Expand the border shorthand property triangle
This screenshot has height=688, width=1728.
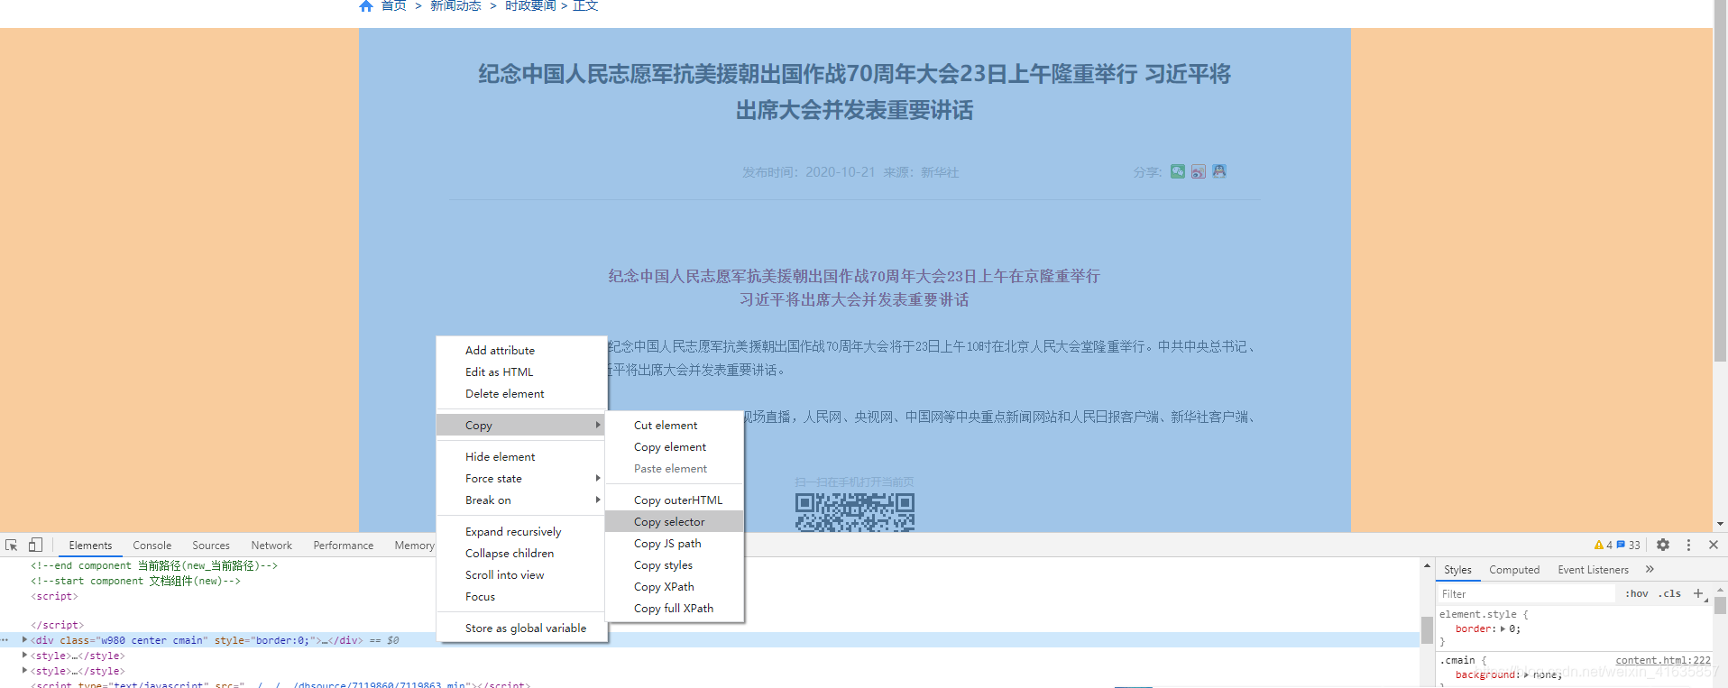coord(1503,629)
